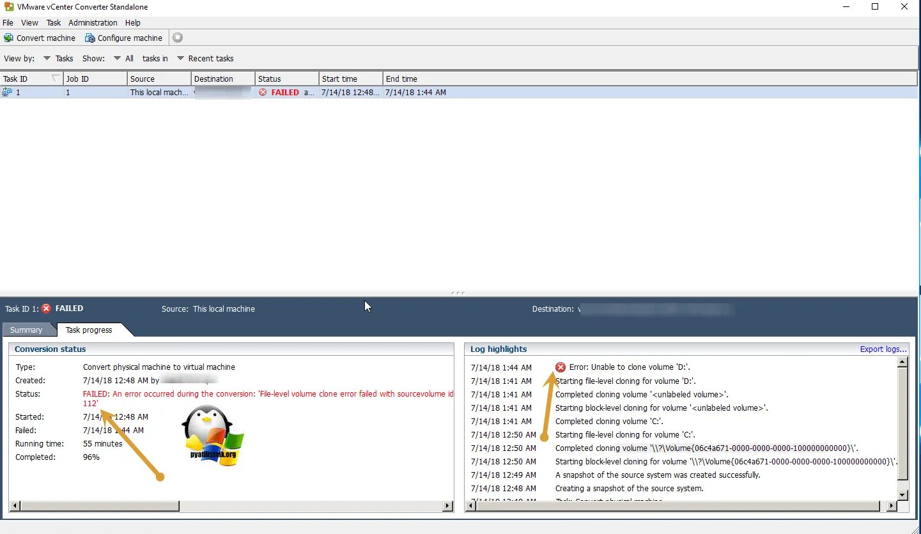Select the '7/14/18 1:44 AM' End time cell

[x=415, y=92]
